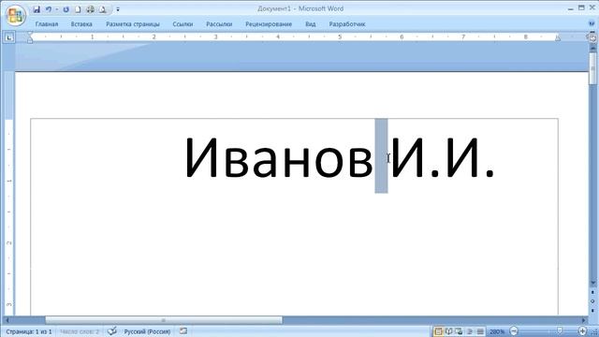Click the initials И.И. in the document
The height and width of the screenshot is (337, 599).
point(443,157)
